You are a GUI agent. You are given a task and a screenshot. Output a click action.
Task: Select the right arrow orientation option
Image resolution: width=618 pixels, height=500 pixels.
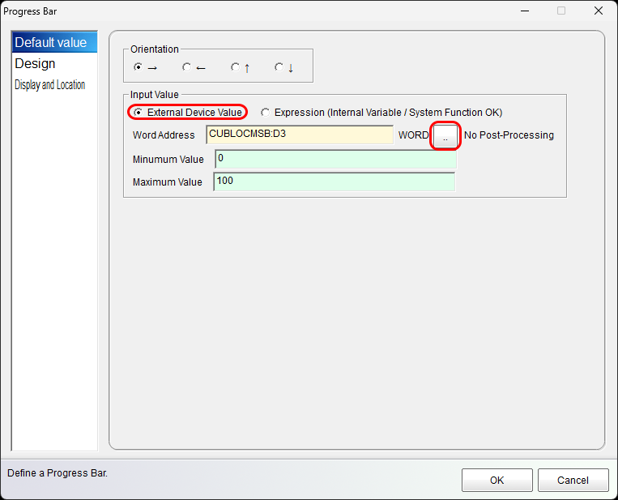pyautogui.click(x=138, y=67)
